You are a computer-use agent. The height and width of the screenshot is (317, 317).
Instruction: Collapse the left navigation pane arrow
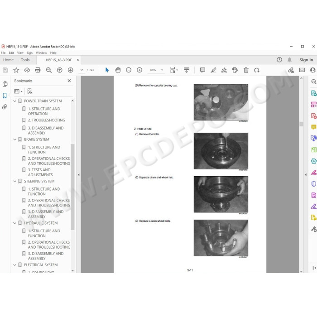click(x=79, y=175)
